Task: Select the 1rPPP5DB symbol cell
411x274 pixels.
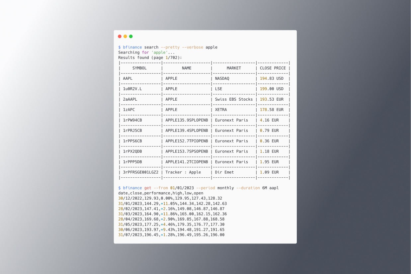Action: pos(132,162)
